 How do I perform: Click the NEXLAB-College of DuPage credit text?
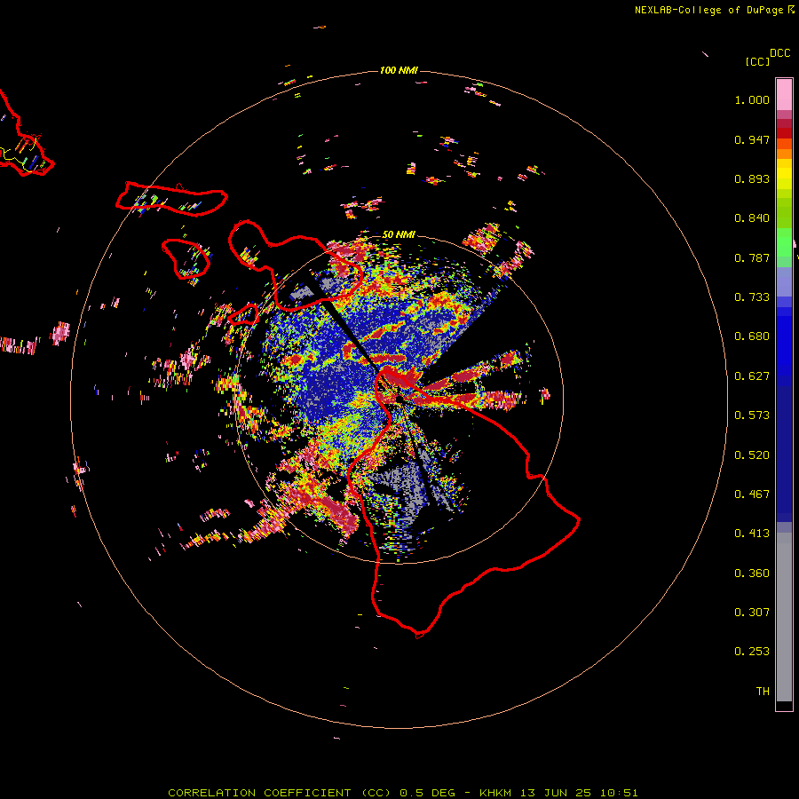(708, 10)
